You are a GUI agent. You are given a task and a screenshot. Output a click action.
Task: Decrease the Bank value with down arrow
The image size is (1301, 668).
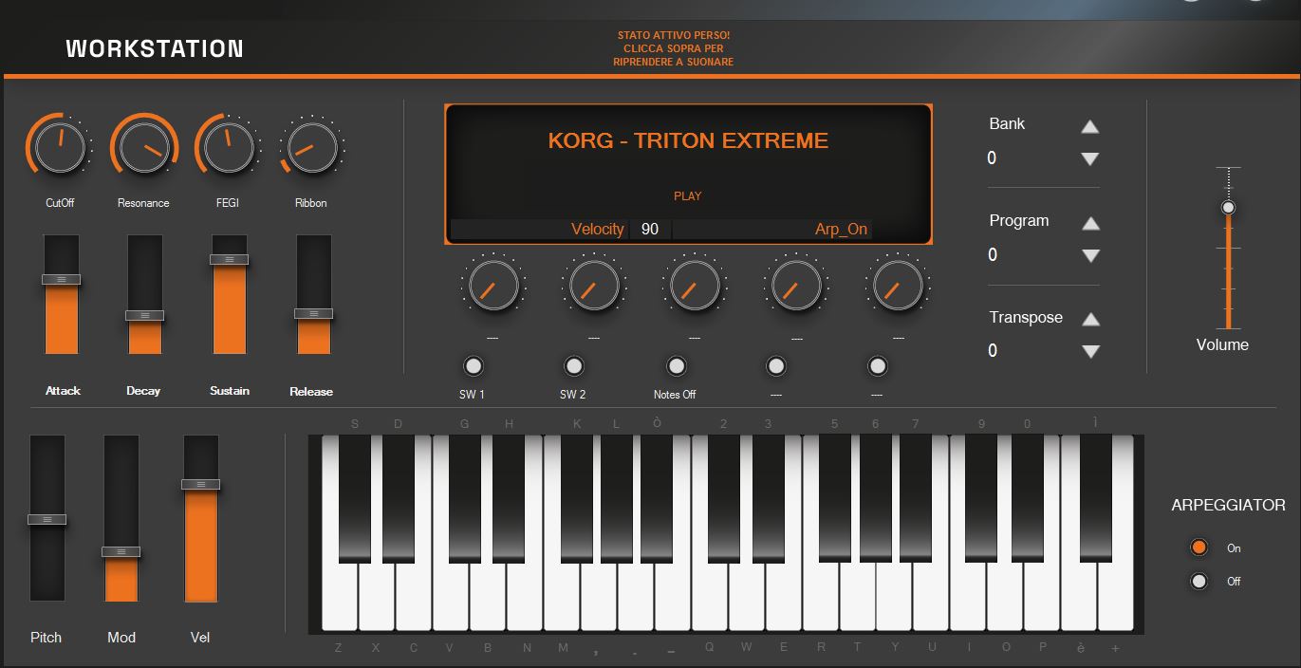coord(1090,159)
